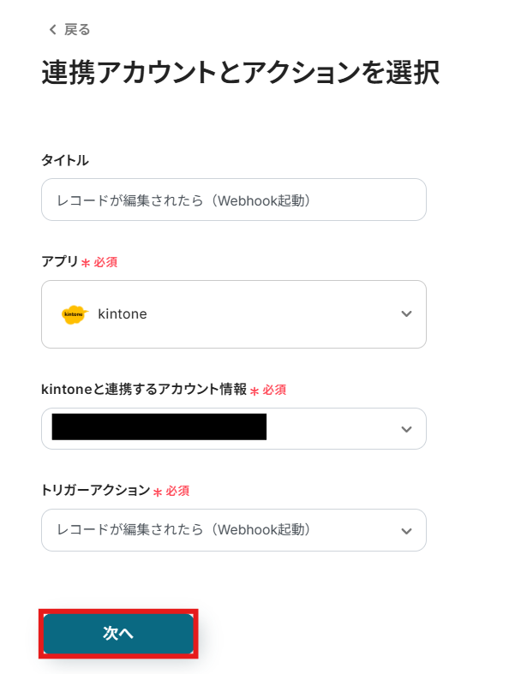Click the kintone logo icon
515x674 pixels.
75,314
